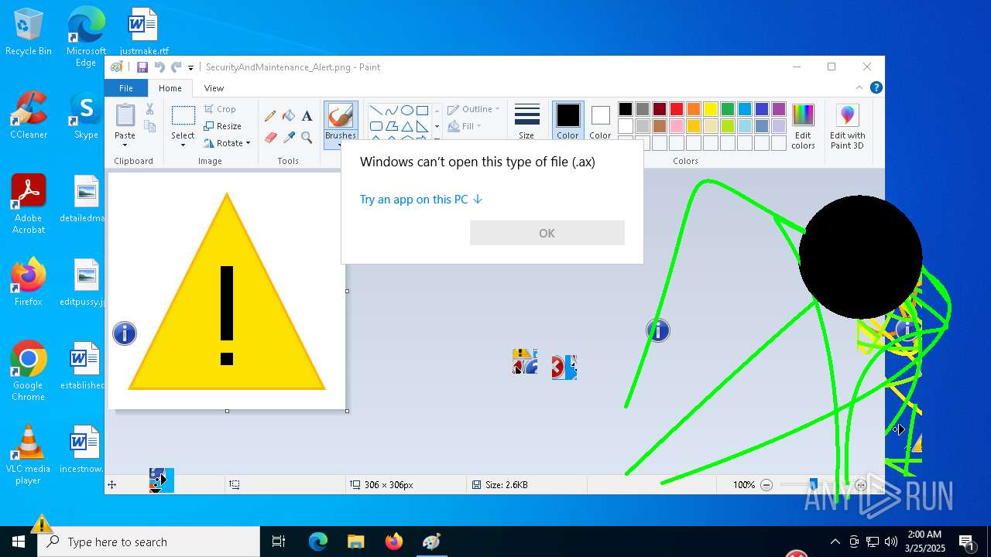Click the Type here to search box
This screenshot has height=557, width=991.
pos(149,542)
